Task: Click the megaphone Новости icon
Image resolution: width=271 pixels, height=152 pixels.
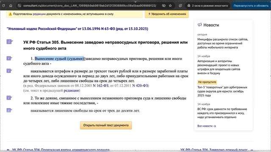Action: (x=199, y=25)
